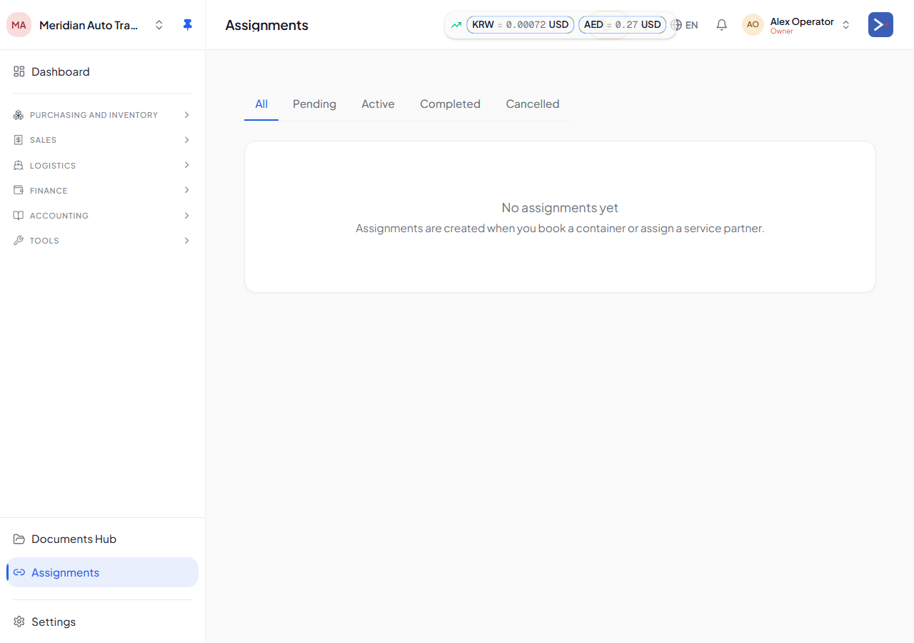Click the Purchasing and Inventory boxes icon
Image resolution: width=914 pixels, height=643 pixels.
coord(19,115)
